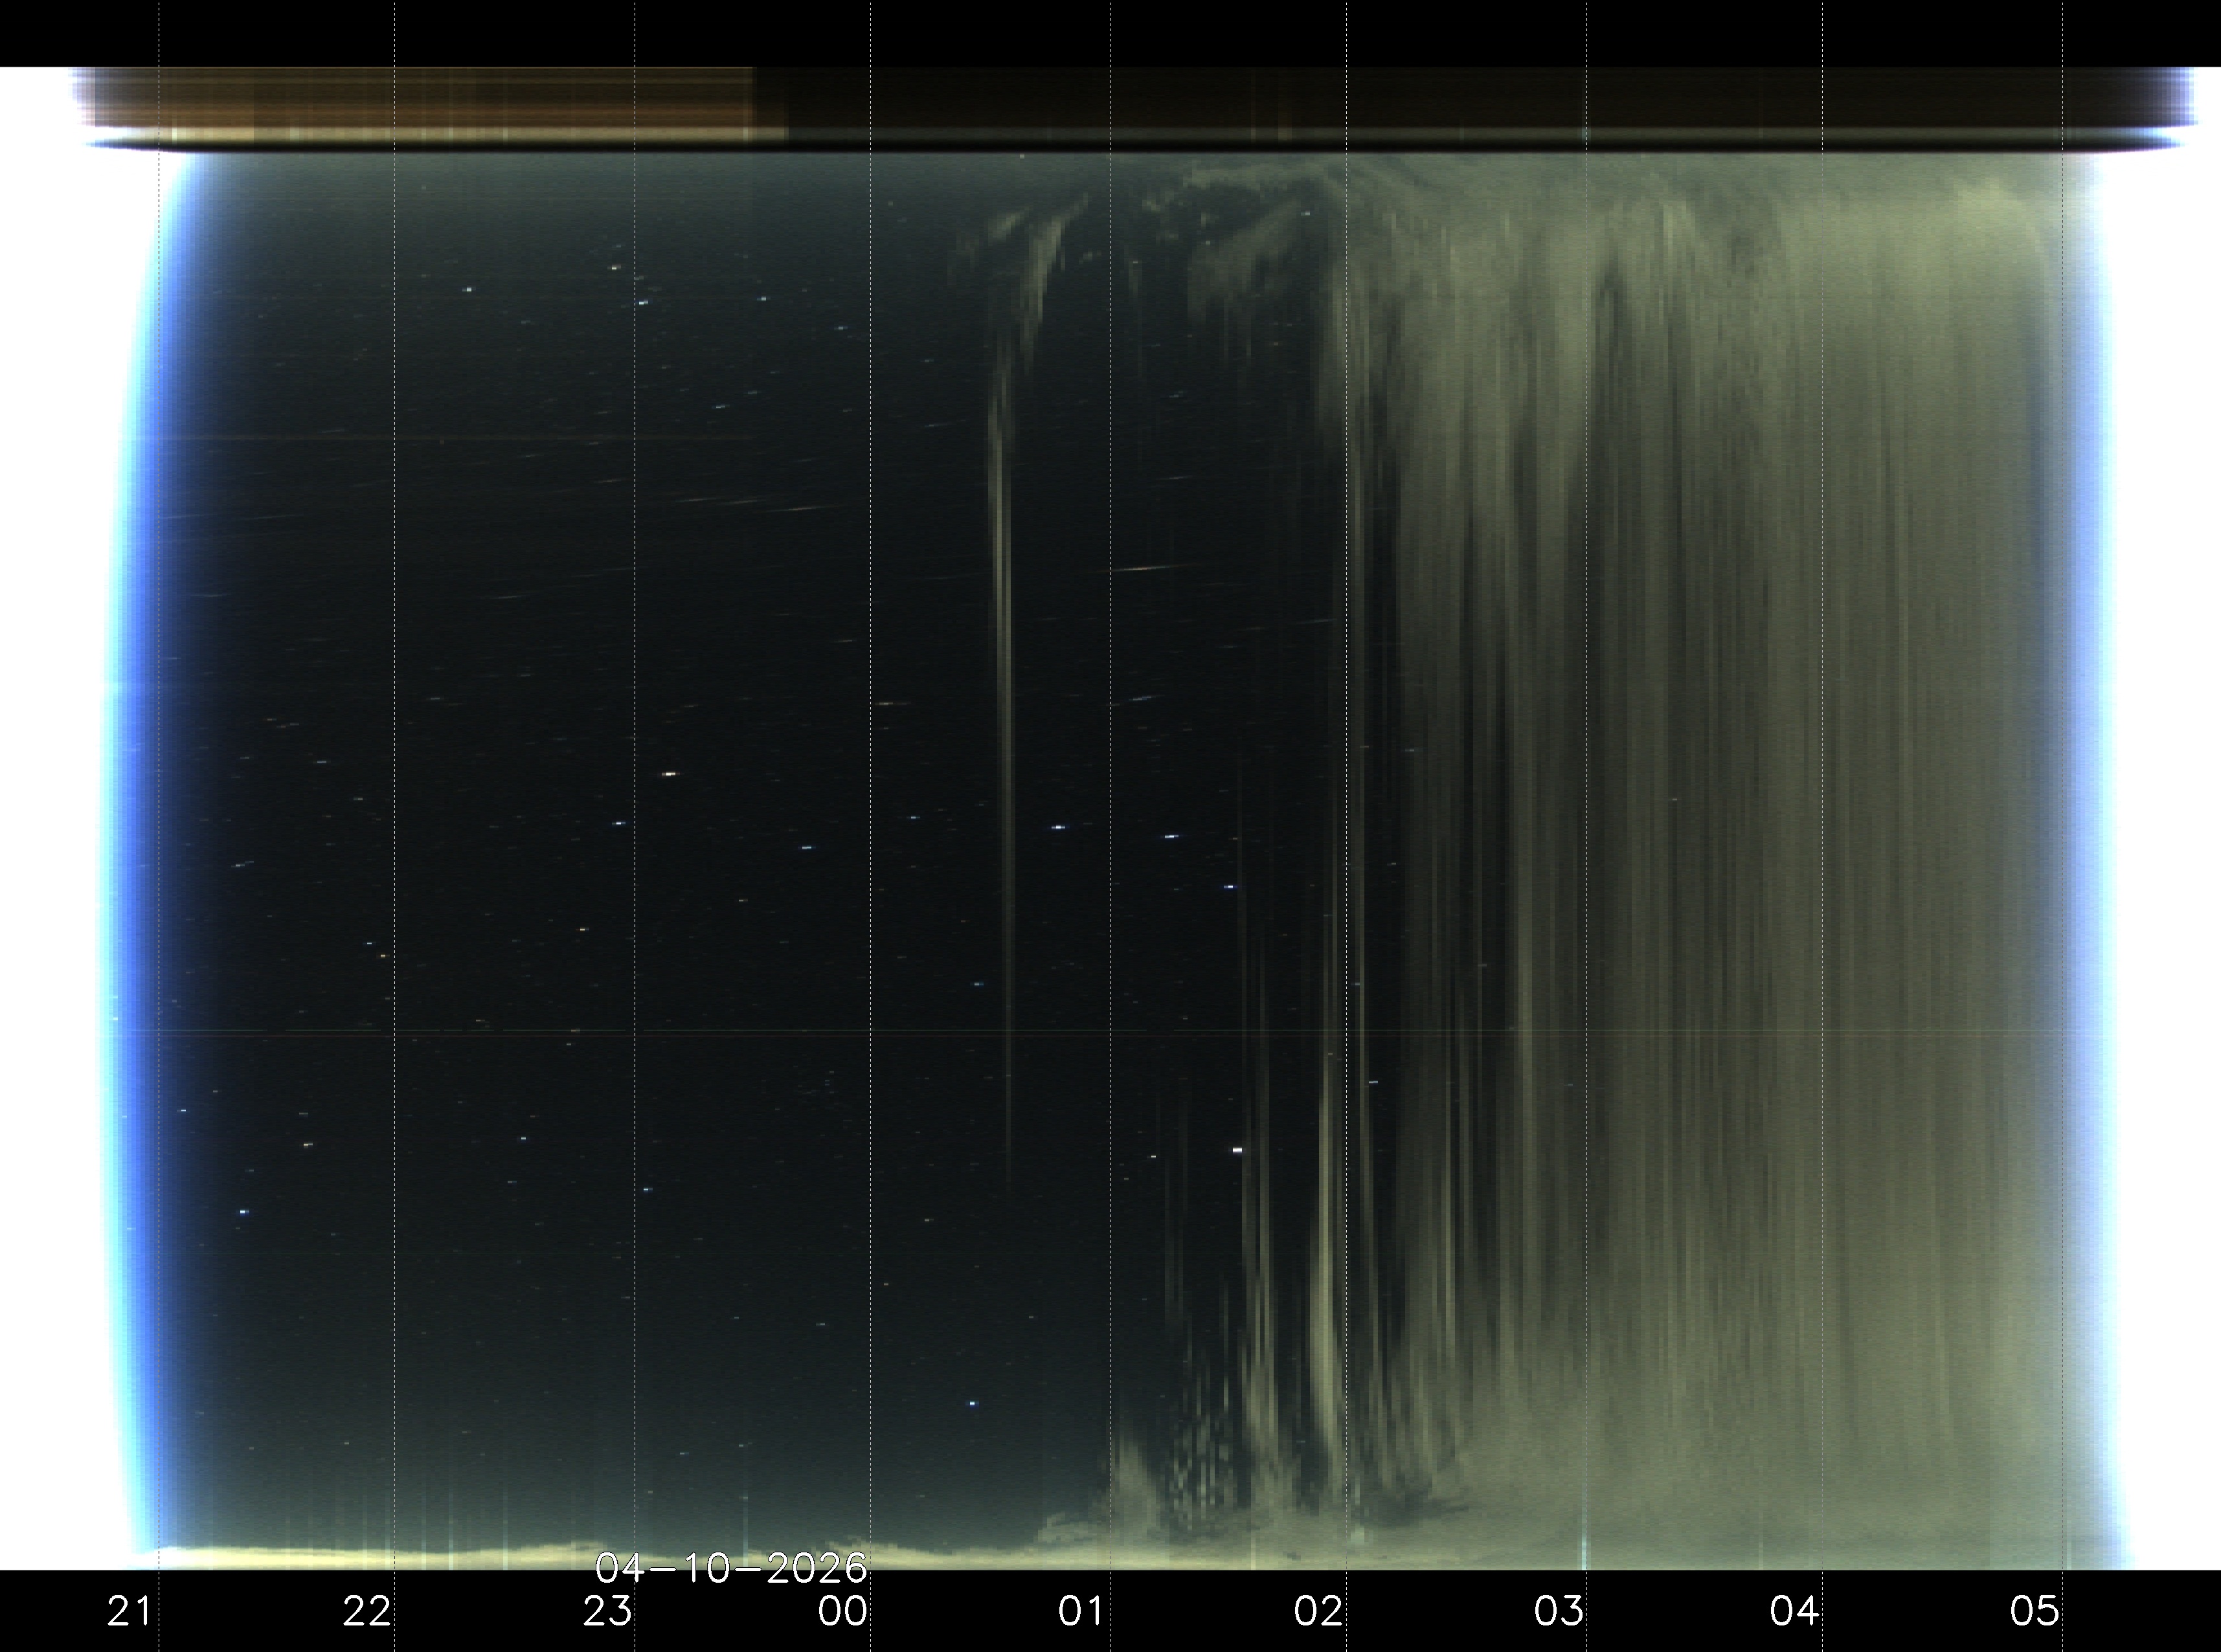The image size is (2221, 1652).
Task: Click the 02 hour label
Action: 1318,1611
